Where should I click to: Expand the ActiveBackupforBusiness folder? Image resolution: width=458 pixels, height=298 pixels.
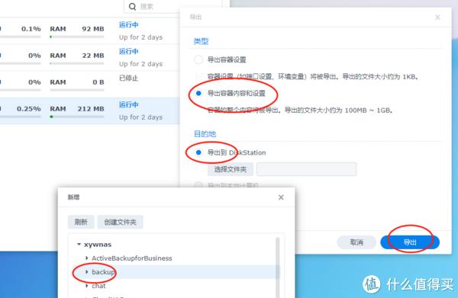(x=86, y=258)
